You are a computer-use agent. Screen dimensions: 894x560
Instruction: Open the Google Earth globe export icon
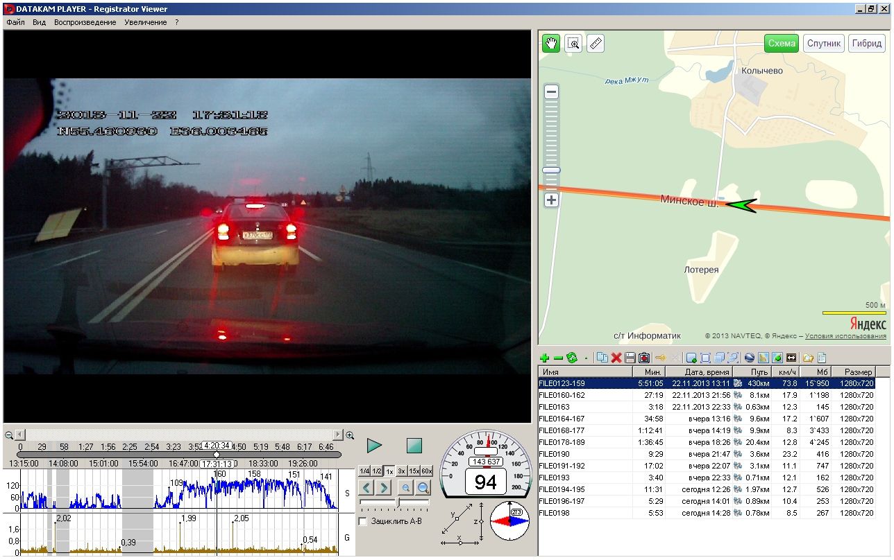pyautogui.click(x=749, y=358)
